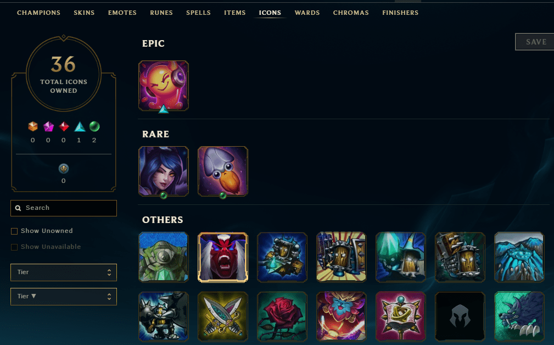Click the green orb tier gem
The width and height of the screenshot is (554, 345).
94,126
